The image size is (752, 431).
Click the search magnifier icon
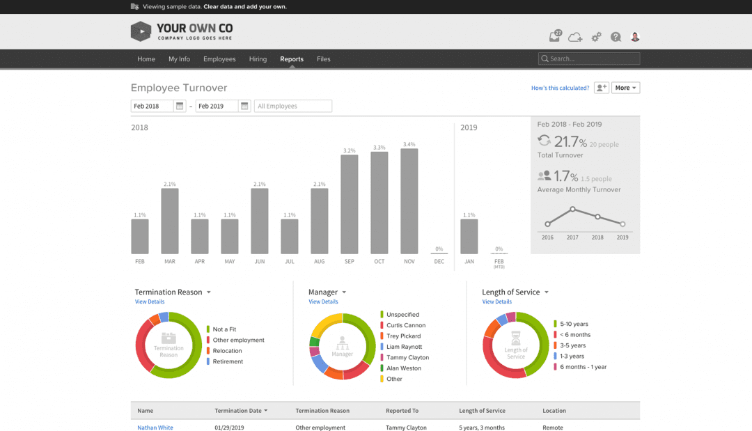pos(545,58)
